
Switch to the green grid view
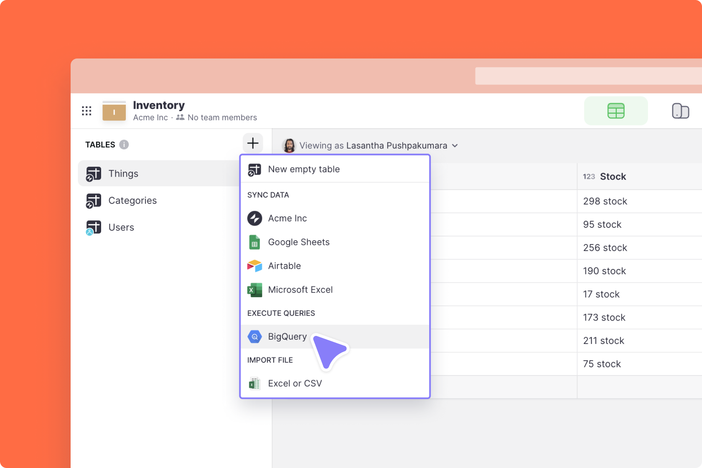pyautogui.click(x=616, y=111)
